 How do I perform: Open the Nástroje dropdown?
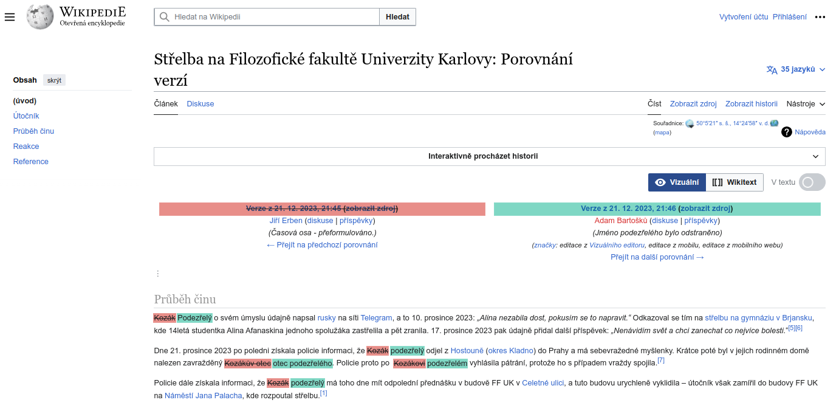[805, 104]
